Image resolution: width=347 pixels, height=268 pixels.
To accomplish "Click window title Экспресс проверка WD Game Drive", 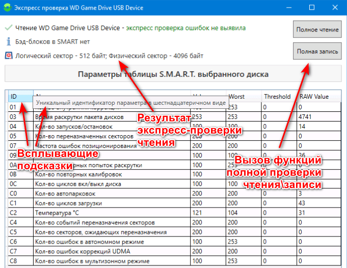I will (79, 8).
